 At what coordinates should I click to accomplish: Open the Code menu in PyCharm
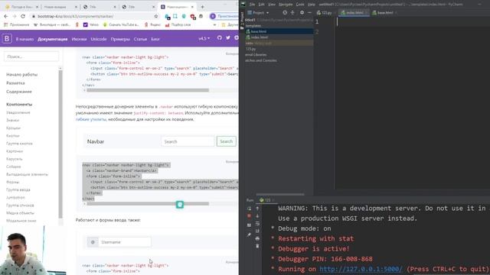coord(299,4)
